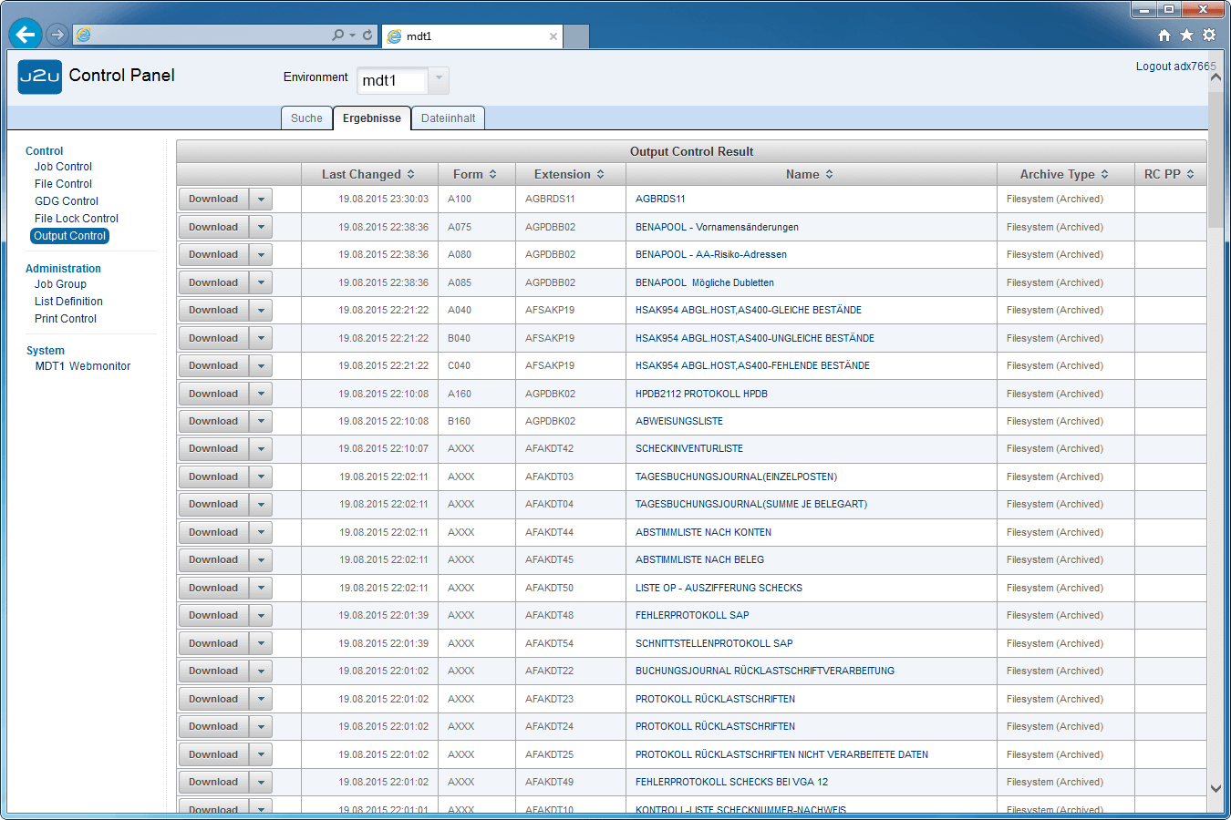
Task: Switch to the Suche tab
Action: [x=306, y=118]
